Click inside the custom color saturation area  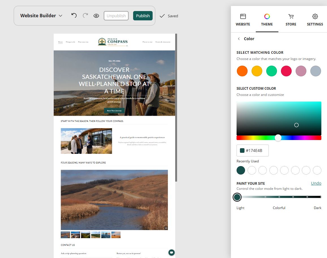coord(279,118)
